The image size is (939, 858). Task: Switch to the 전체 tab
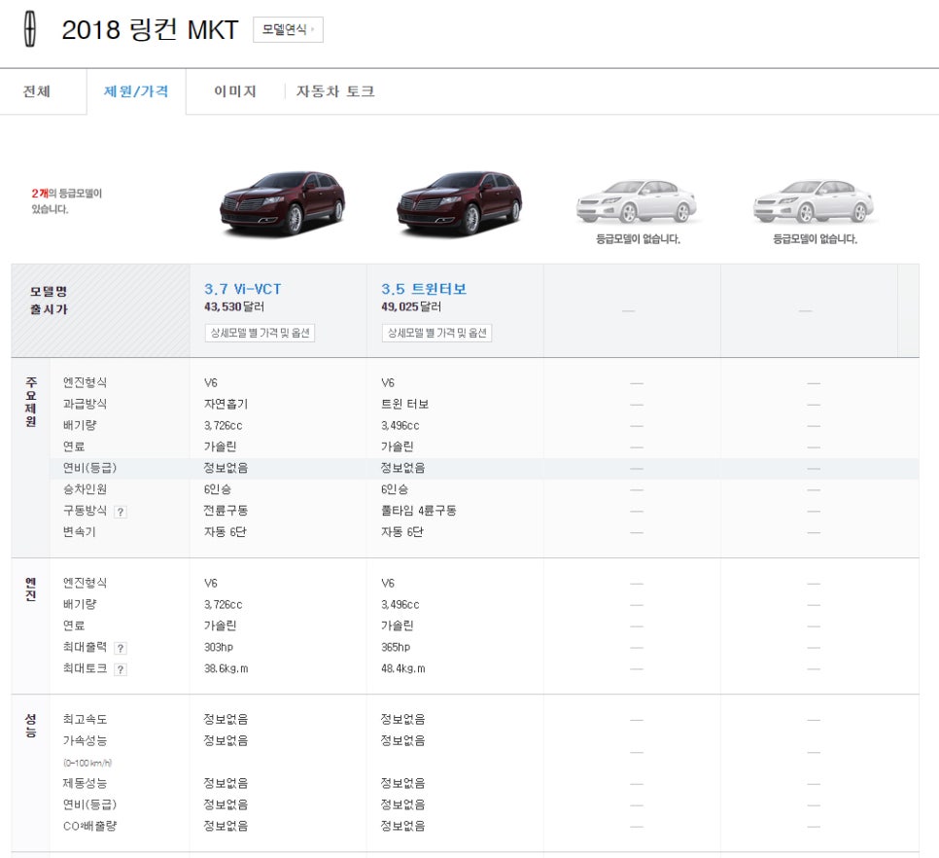coord(37,91)
